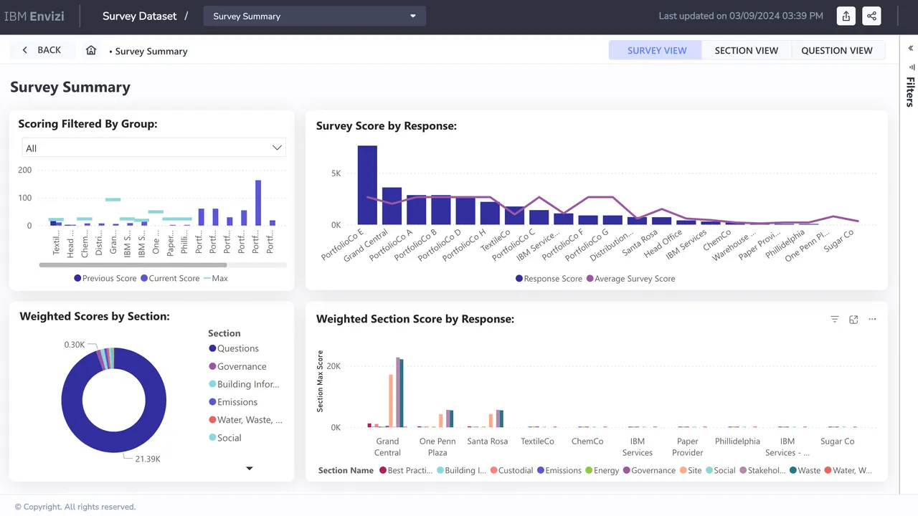Toggle Governance section in donut legend
This screenshot has width=918, height=516.
pyautogui.click(x=237, y=366)
